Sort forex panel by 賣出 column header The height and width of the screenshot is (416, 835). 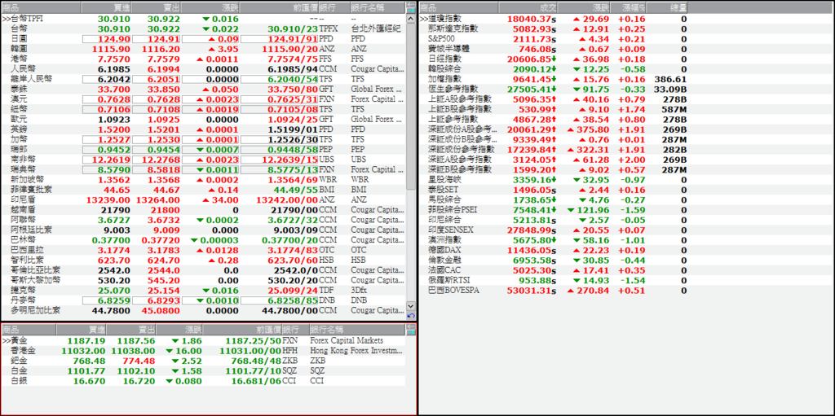pos(156,7)
